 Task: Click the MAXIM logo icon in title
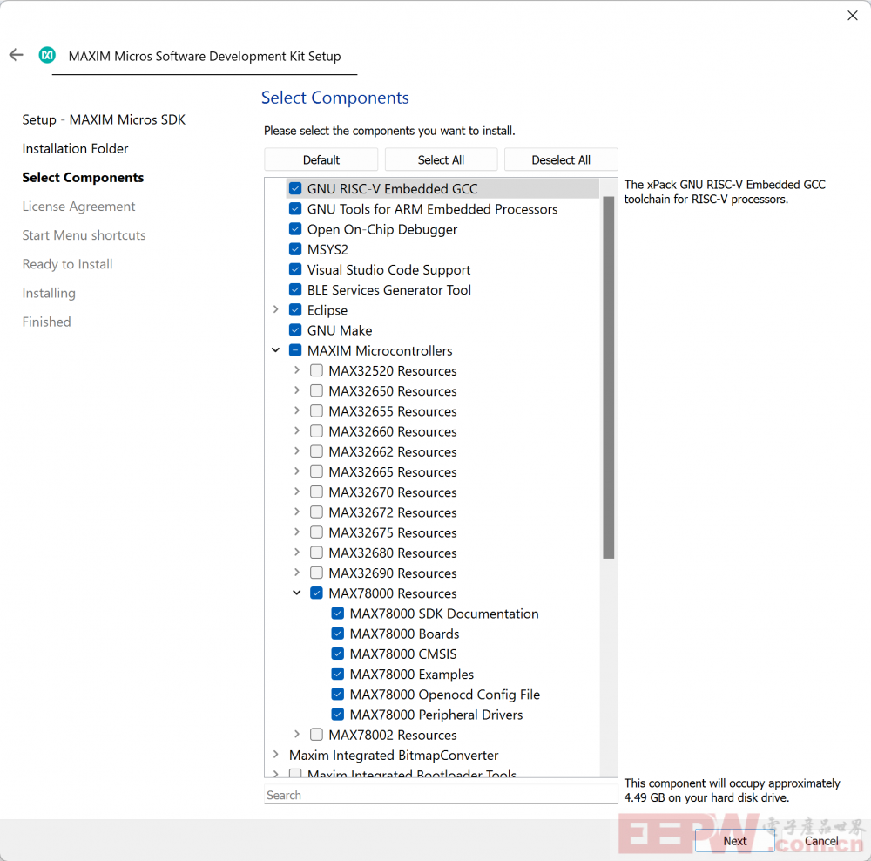pos(47,55)
